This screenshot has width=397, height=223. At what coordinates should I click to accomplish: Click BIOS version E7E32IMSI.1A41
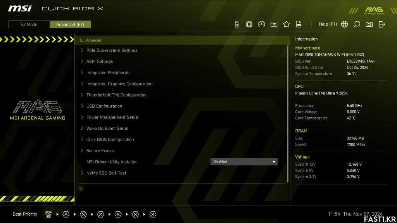(x=361, y=61)
